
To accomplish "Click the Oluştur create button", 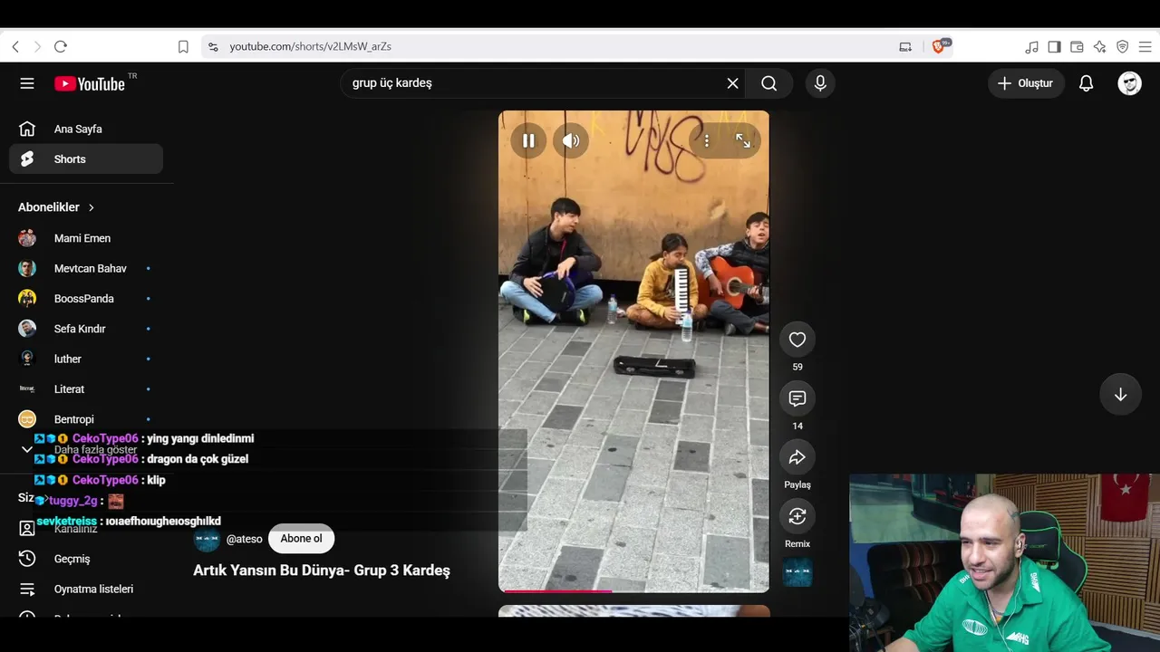I will (x=1026, y=83).
